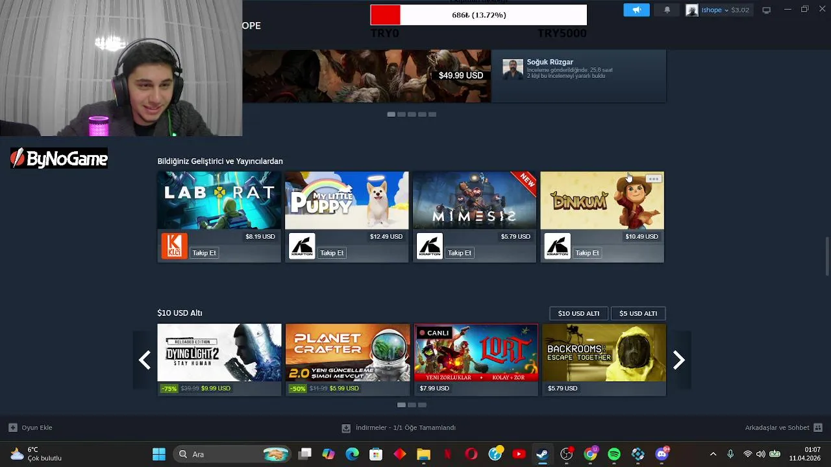This screenshot has width=831, height=467.
Task: Open the Windows Start menu
Action: coord(158,454)
